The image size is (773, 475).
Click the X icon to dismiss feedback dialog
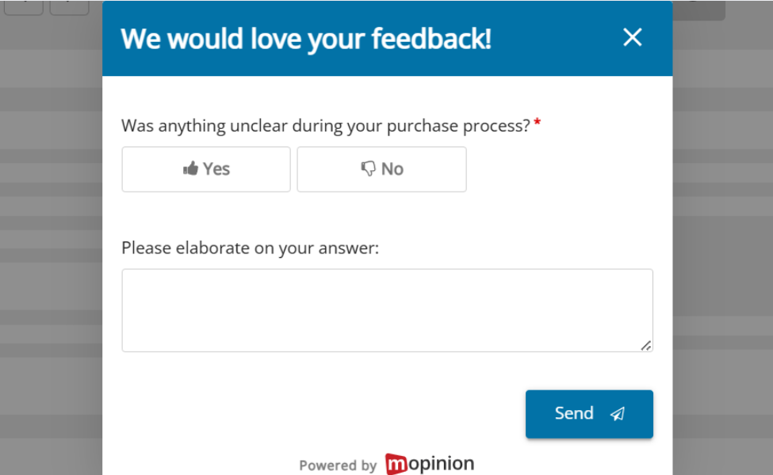coord(632,37)
